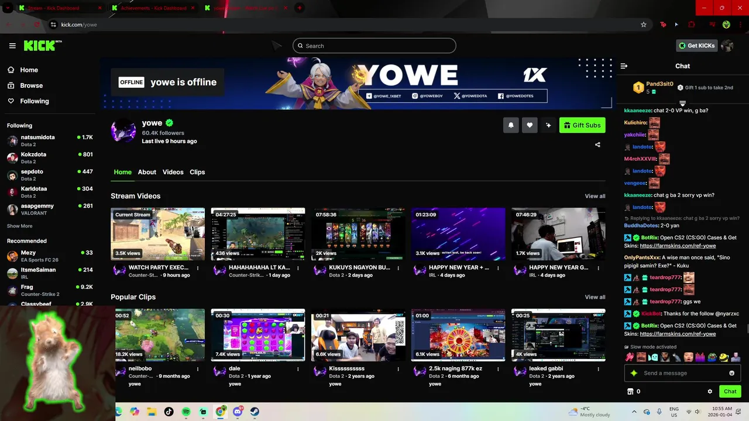Open Browse in the sidebar
The width and height of the screenshot is (749, 421).
click(25, 85)
